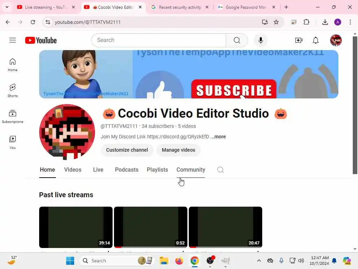Open Chrome downloads

tap(325, 22)
